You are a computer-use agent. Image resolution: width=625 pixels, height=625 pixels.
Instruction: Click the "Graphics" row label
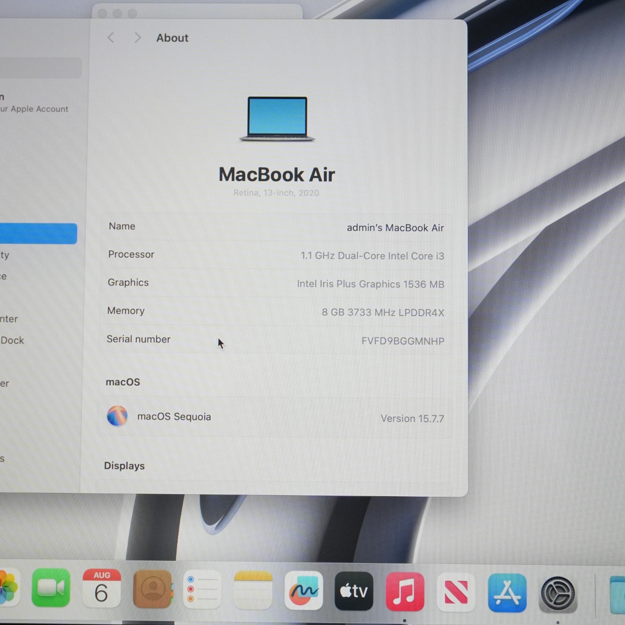pyautogui.click(x=128, y=282)
